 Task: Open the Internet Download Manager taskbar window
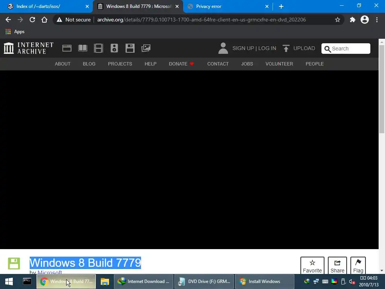click(x=143, y=281)
